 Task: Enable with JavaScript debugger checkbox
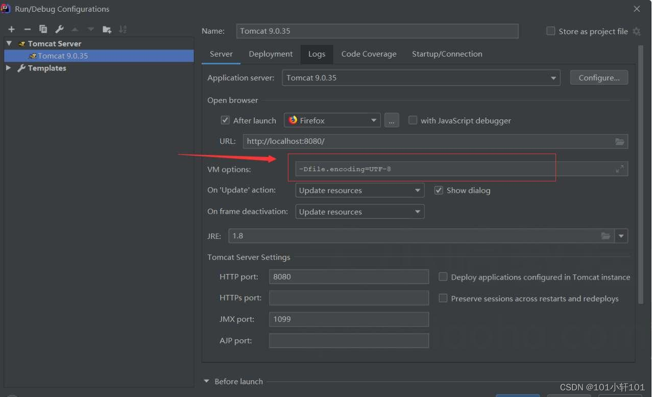pos(413,120)
